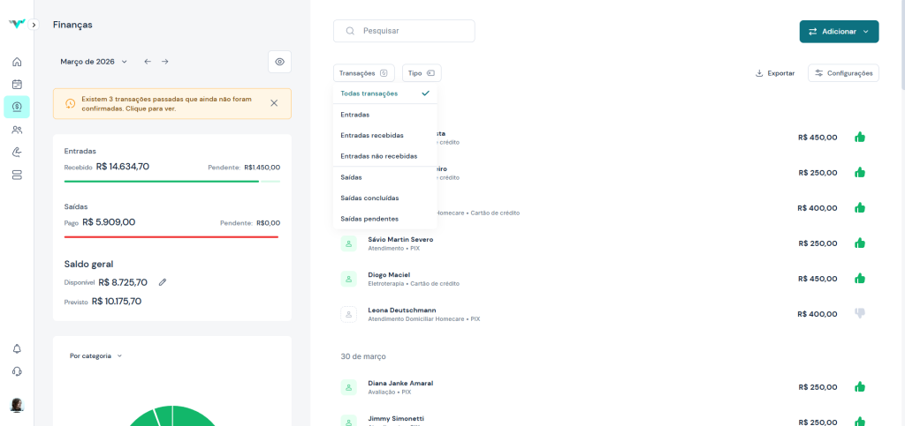Open the Março de 2026 month dropdown
The width and height of the screenshot is (905, 426).
[94, 62]
